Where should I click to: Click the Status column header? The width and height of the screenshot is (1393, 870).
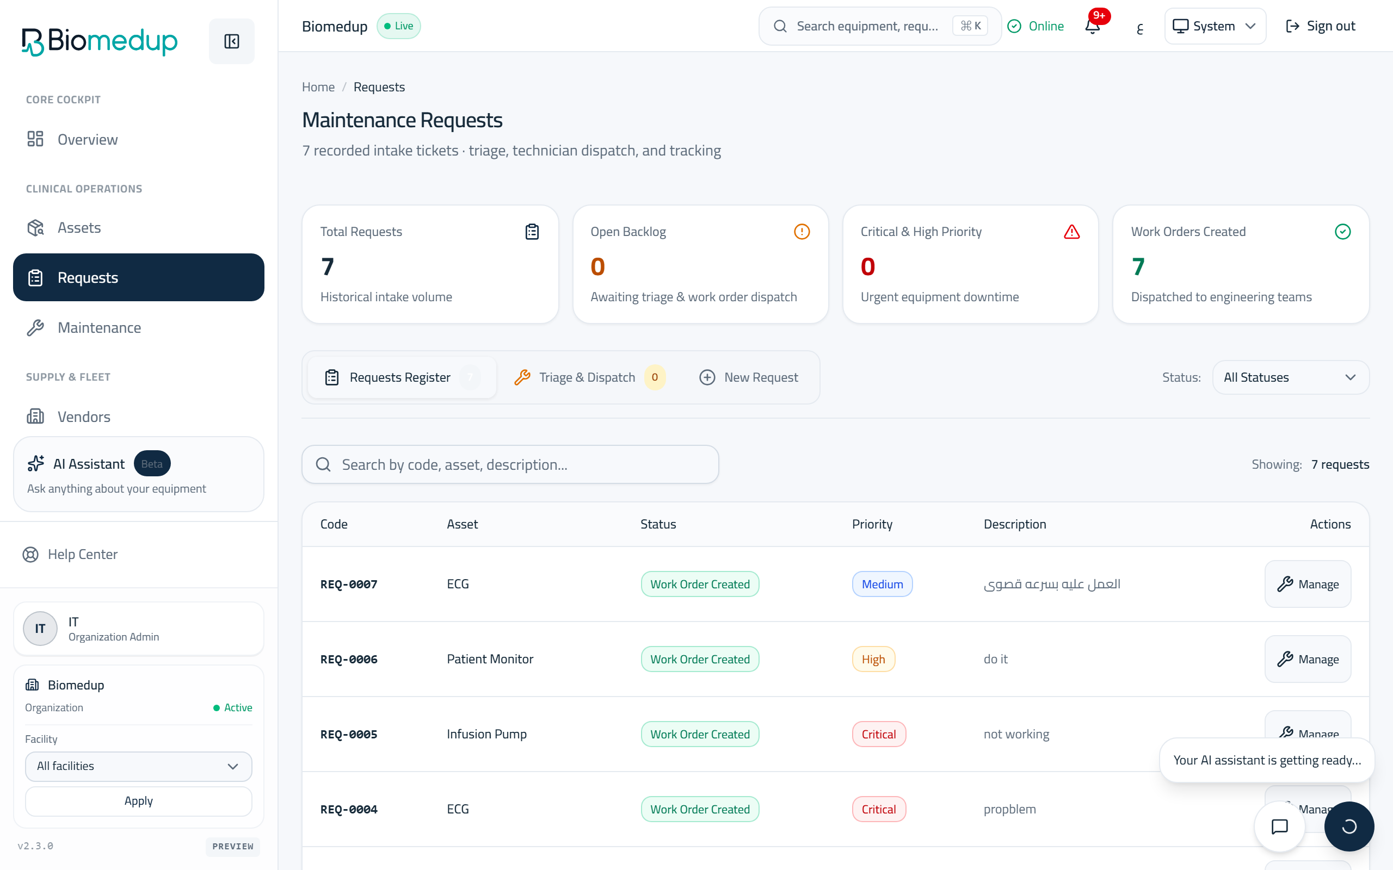[x=658, y=524]
